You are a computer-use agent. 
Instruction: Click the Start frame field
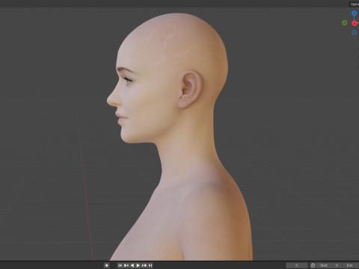click(x=329, y=265)
